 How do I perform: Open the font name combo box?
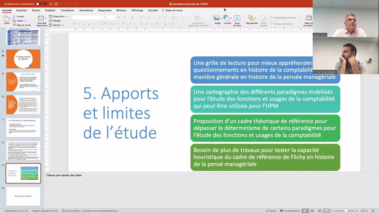pos(89,17)
